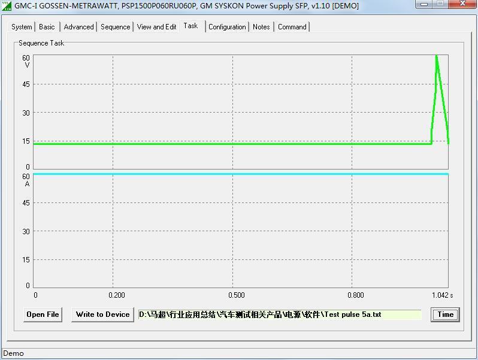Go to the Sequence tab
This screenshot has height=360, width=478.
tap(115, 27)
